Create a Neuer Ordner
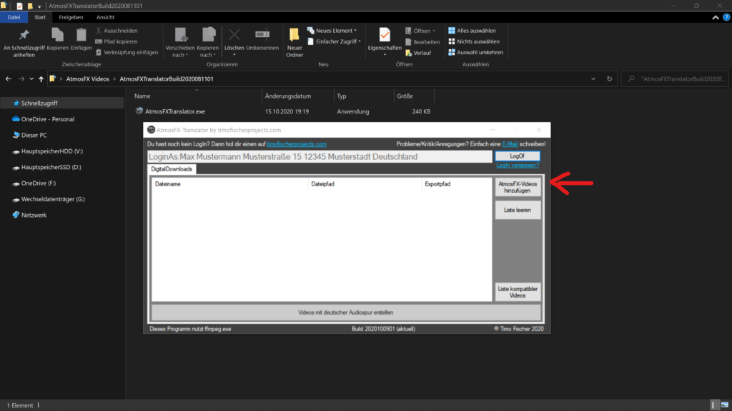This screenshot has height=411, width=732. (x=295, y=42)
